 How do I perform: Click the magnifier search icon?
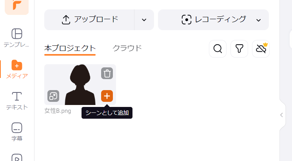[x=218, y=49]
